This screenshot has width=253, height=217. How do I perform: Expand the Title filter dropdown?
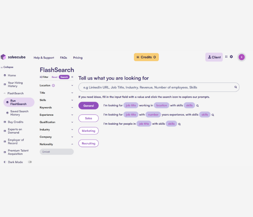tap(72, 93)
